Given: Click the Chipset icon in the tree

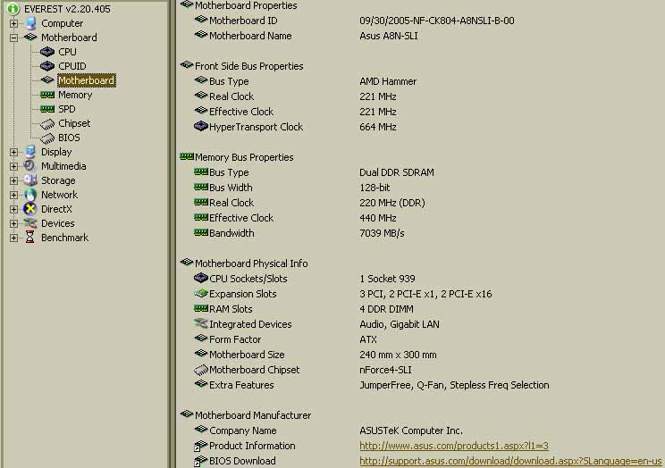Looking at the screenshot, I should (x=47, y=124).
